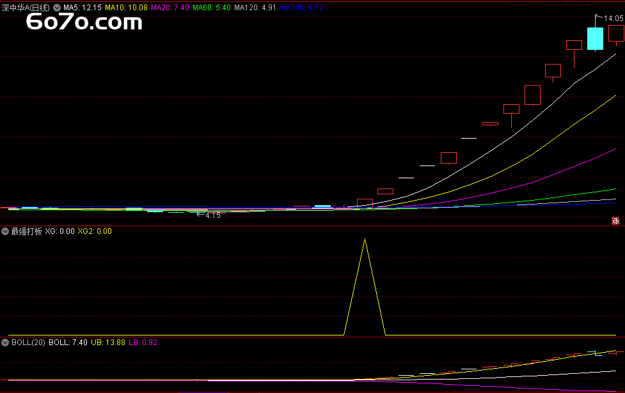Select the cyan candlestick near the 14.05 high
The width and height of the screenshot is (625, 393).
pyautogui.click(x=595, y=38)
